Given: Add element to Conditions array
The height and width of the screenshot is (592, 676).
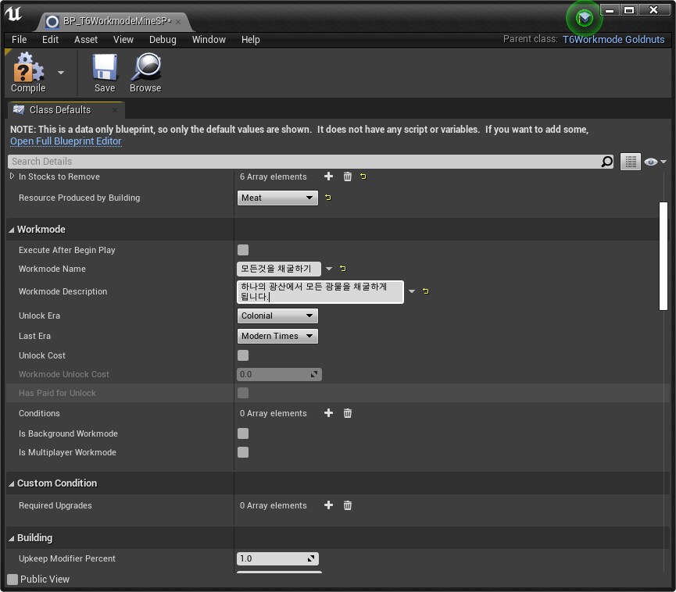Looking at the screenshot, I should tap(328, 413).
